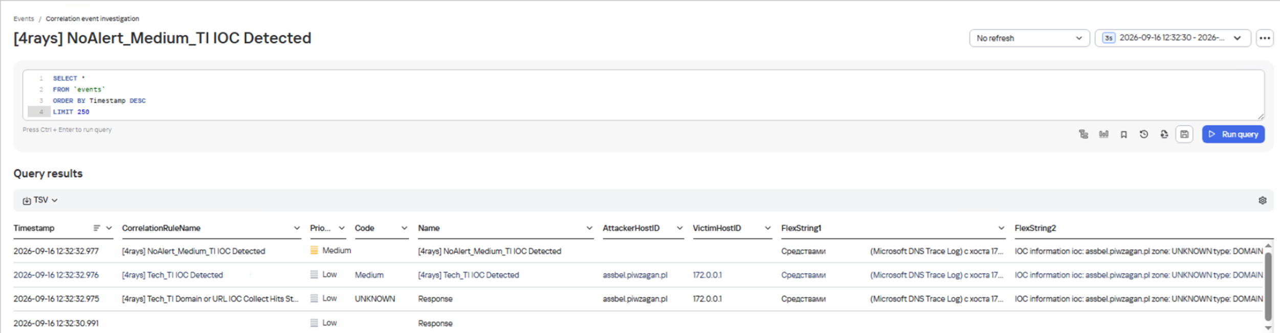Click the orange Medium priority icon
This screenshot has width=1280, height=333.
click(x=314, y=250)
